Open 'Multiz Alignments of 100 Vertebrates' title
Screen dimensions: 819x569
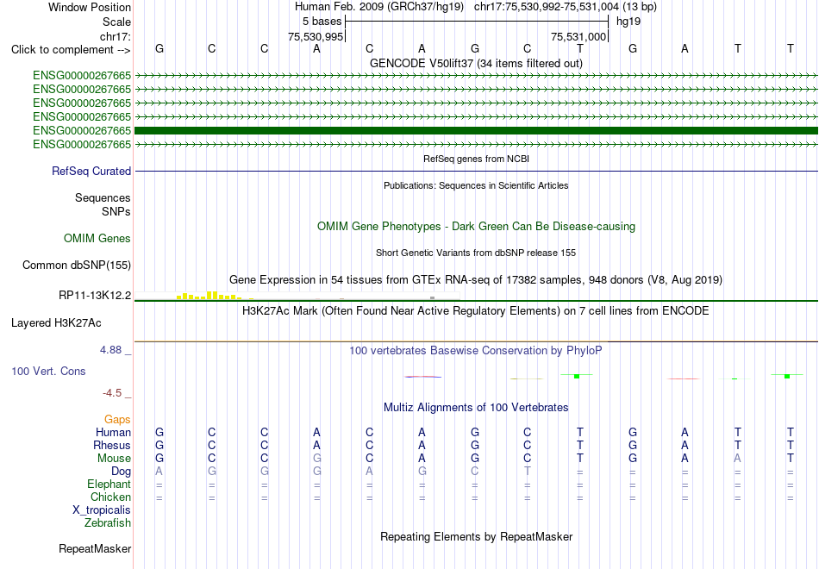(x=476, y=408)
